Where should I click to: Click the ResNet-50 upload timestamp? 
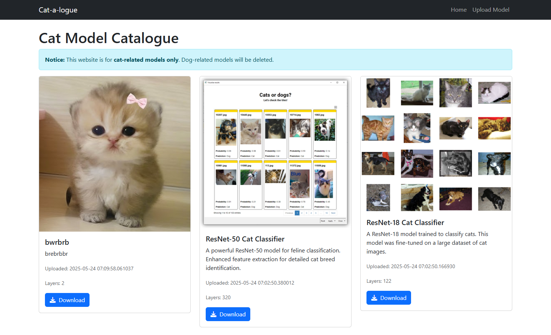(250, 283)
